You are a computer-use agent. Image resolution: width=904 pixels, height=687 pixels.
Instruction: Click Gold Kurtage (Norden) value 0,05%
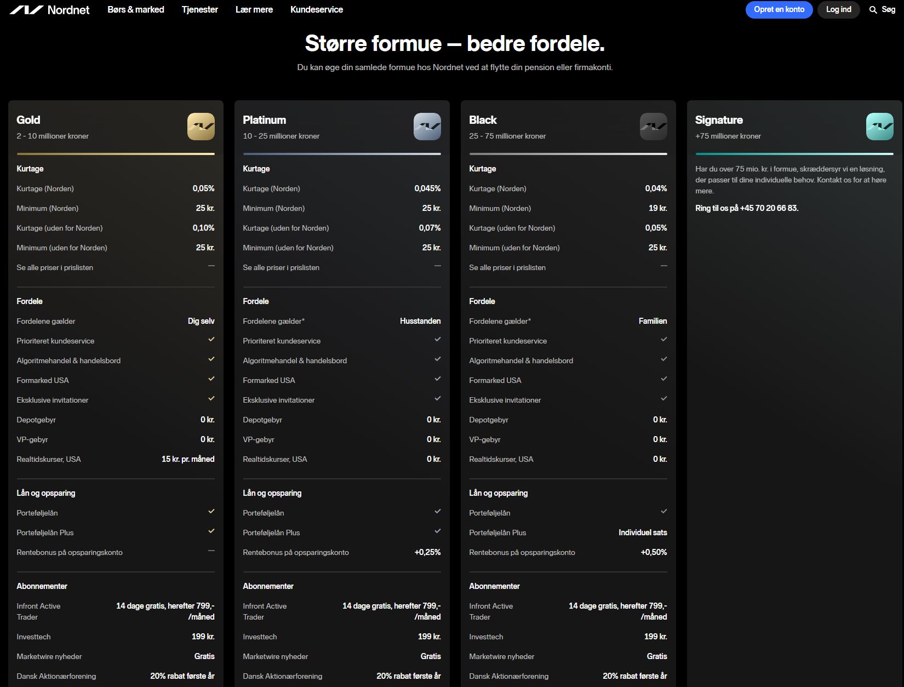coord(203,188)
